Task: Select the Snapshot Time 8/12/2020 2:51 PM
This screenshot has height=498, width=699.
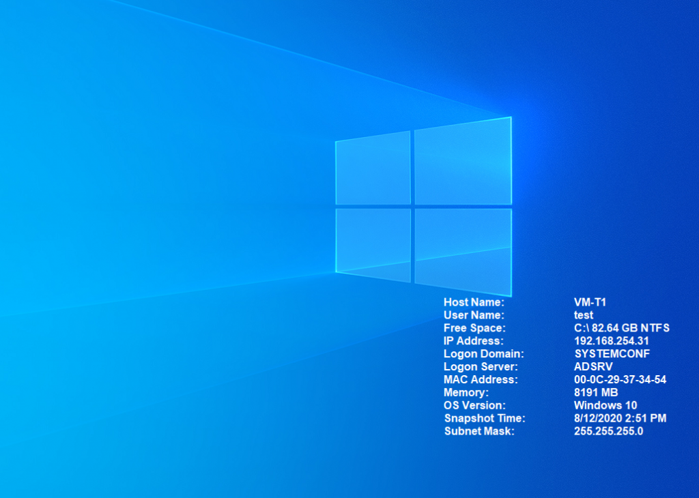Action: (620, 418)
